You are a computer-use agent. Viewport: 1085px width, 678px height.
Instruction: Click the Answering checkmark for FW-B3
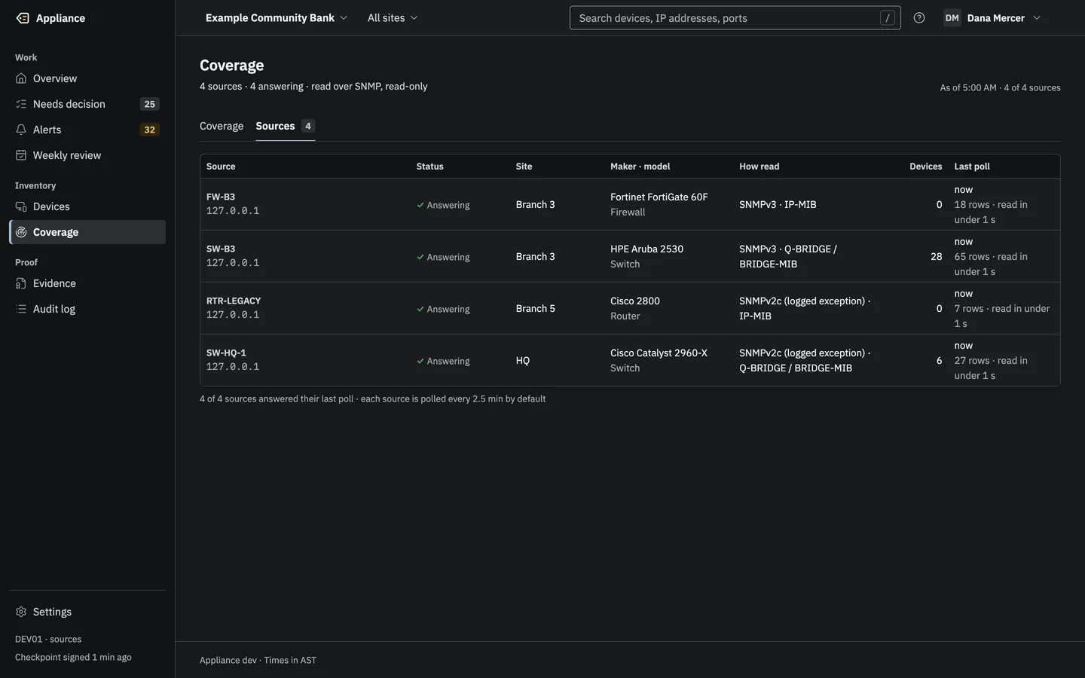pyautogui.click(x=420, y=205)
